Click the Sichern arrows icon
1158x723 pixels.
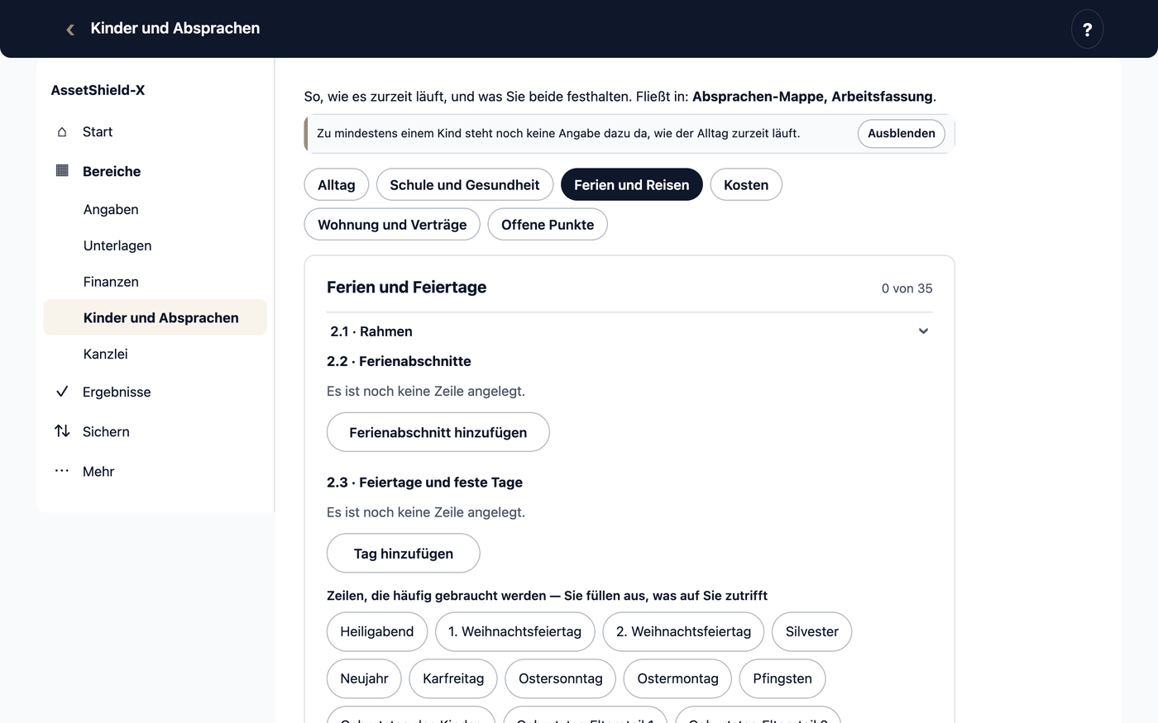62,431
